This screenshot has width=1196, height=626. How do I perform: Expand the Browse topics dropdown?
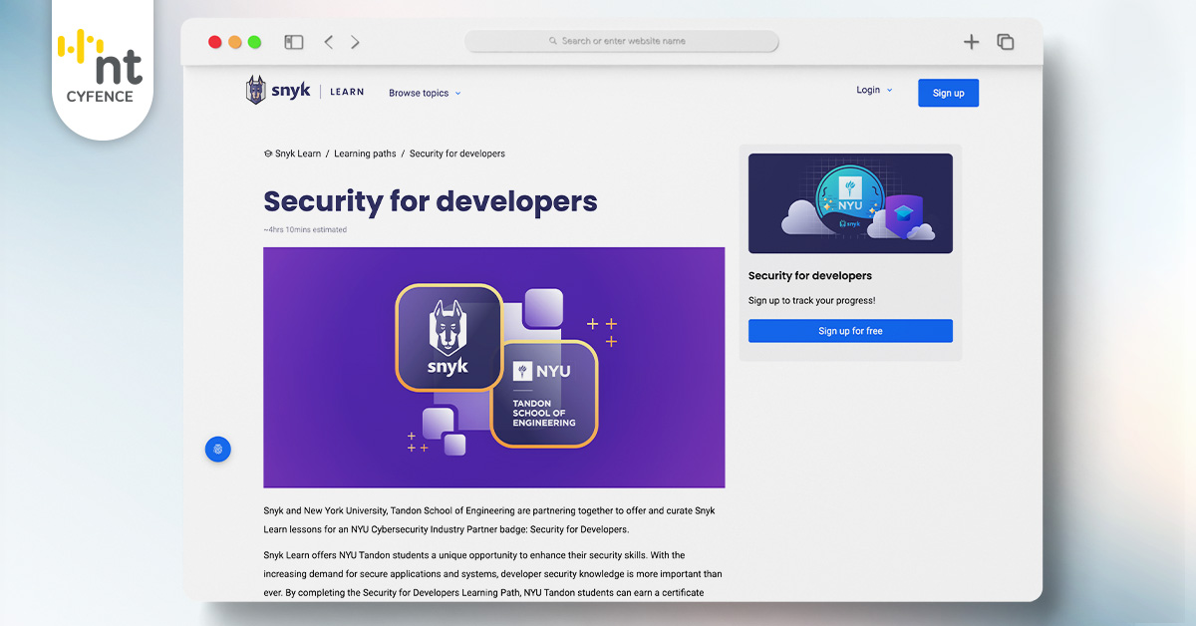pyautogui.click(x=425, y=93)
